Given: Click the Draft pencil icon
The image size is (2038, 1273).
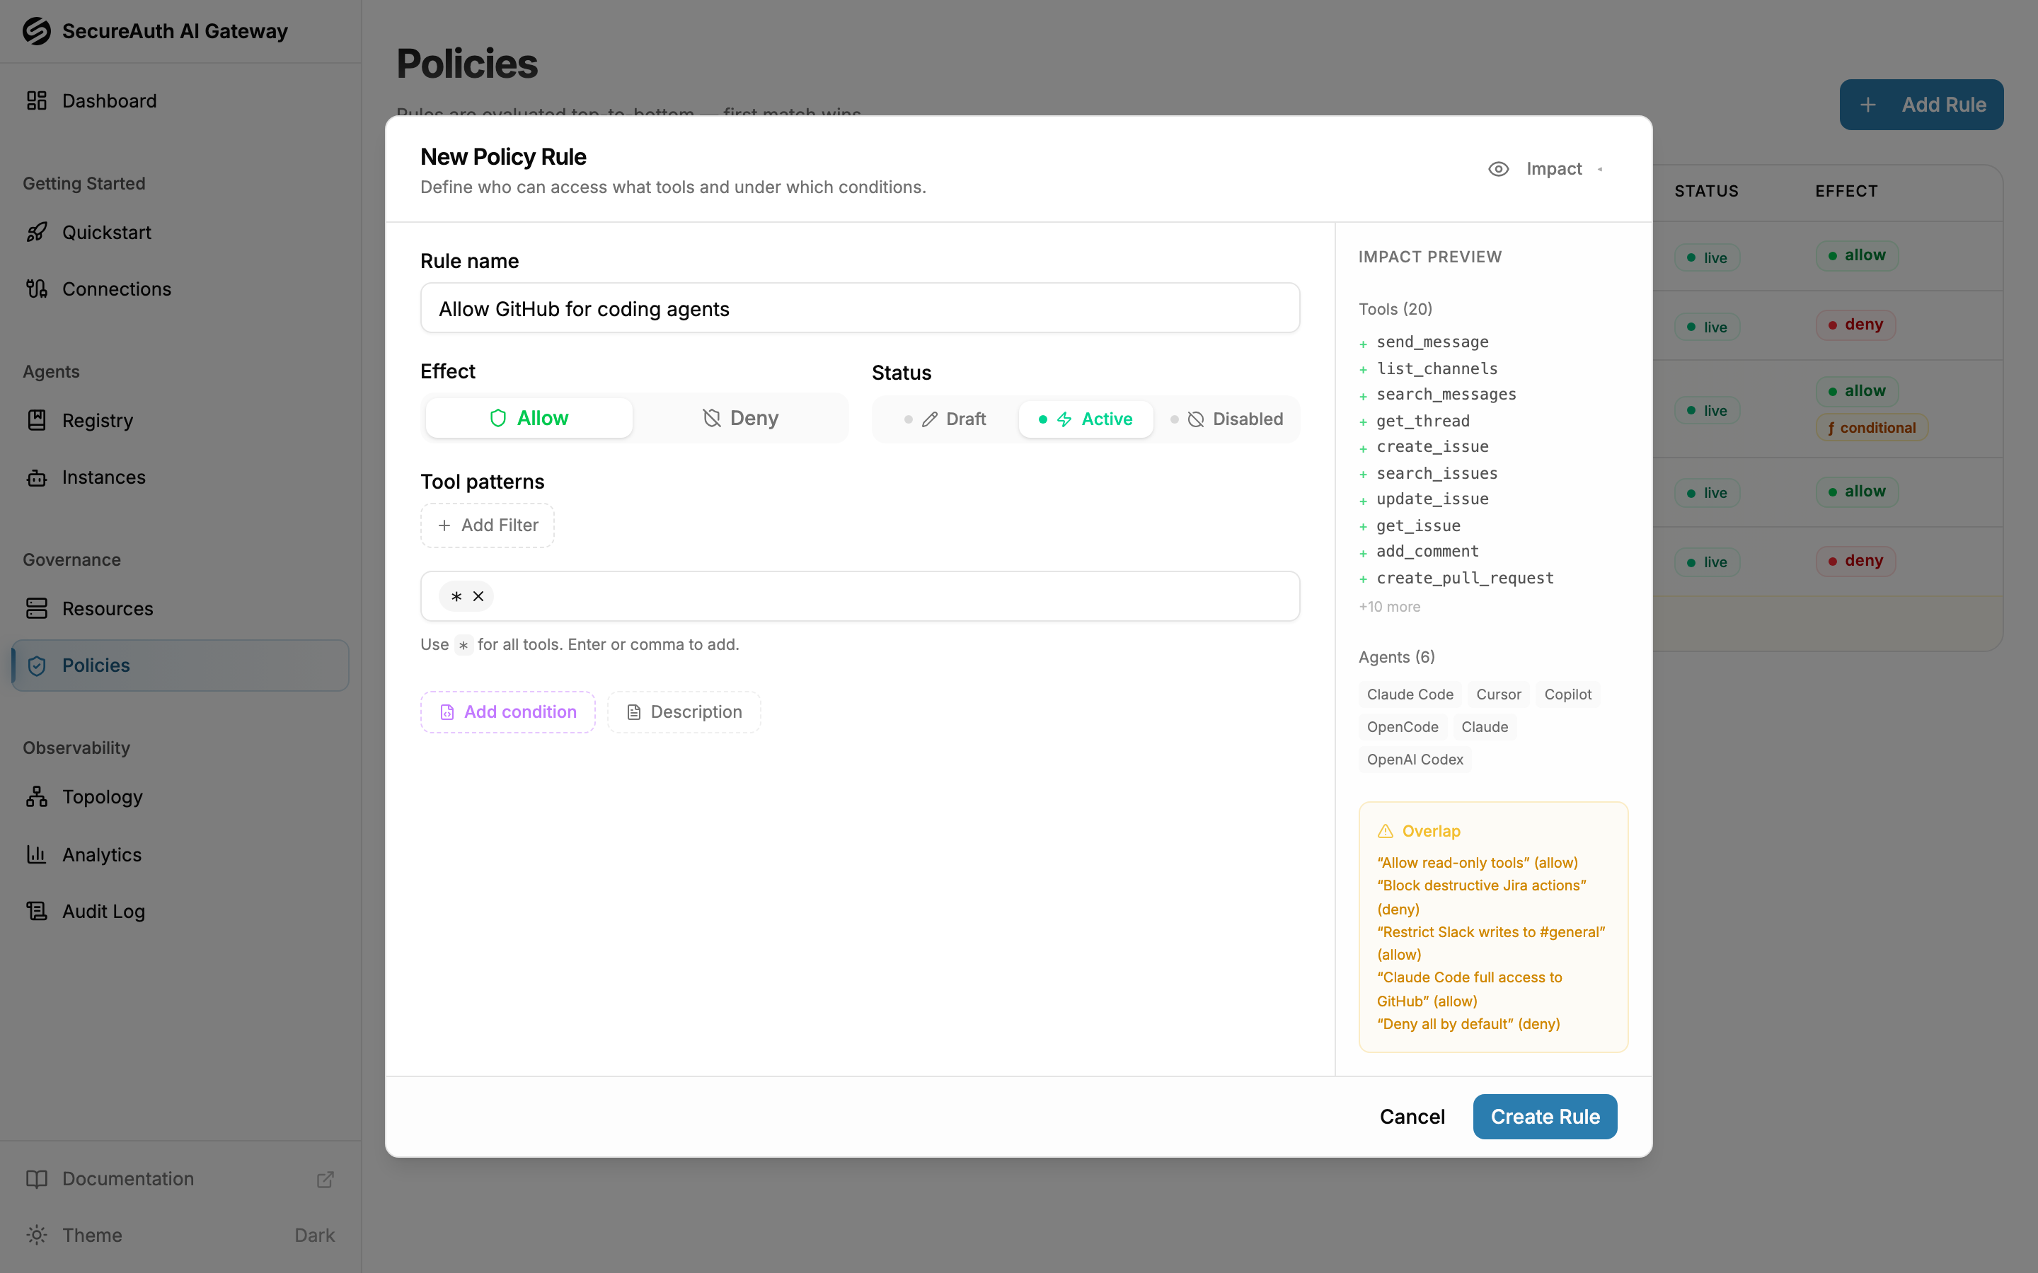Looking at the screenshot, I should [x=930, y=419].
